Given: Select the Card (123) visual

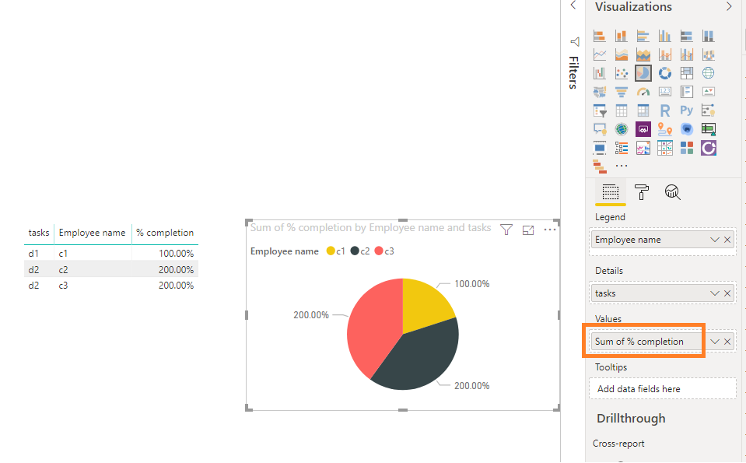Looking at the screenshot, I should click(664, 92).
